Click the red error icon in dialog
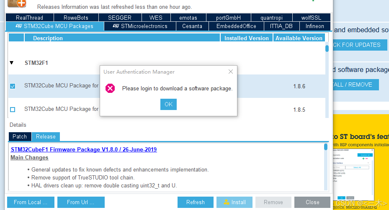The height and width of the screenshot is (210, 389). point(110,88)
